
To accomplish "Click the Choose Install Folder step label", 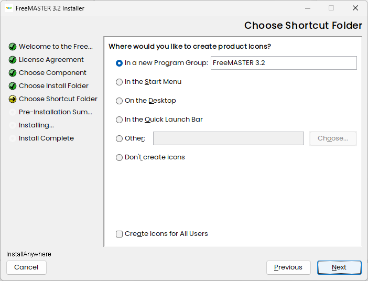I will coord(53,86).
